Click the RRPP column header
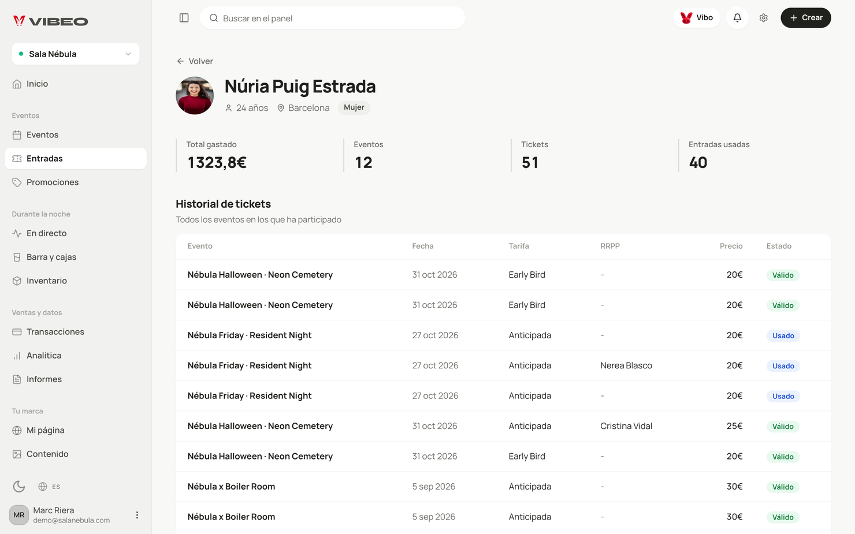This screenshot has width=855, height=534. coord(610,246)
